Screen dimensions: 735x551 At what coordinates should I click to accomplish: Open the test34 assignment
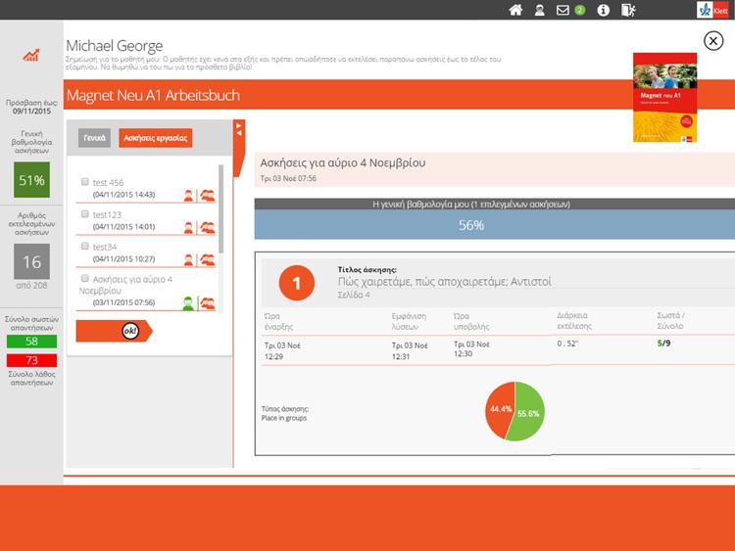pos(105,248)
